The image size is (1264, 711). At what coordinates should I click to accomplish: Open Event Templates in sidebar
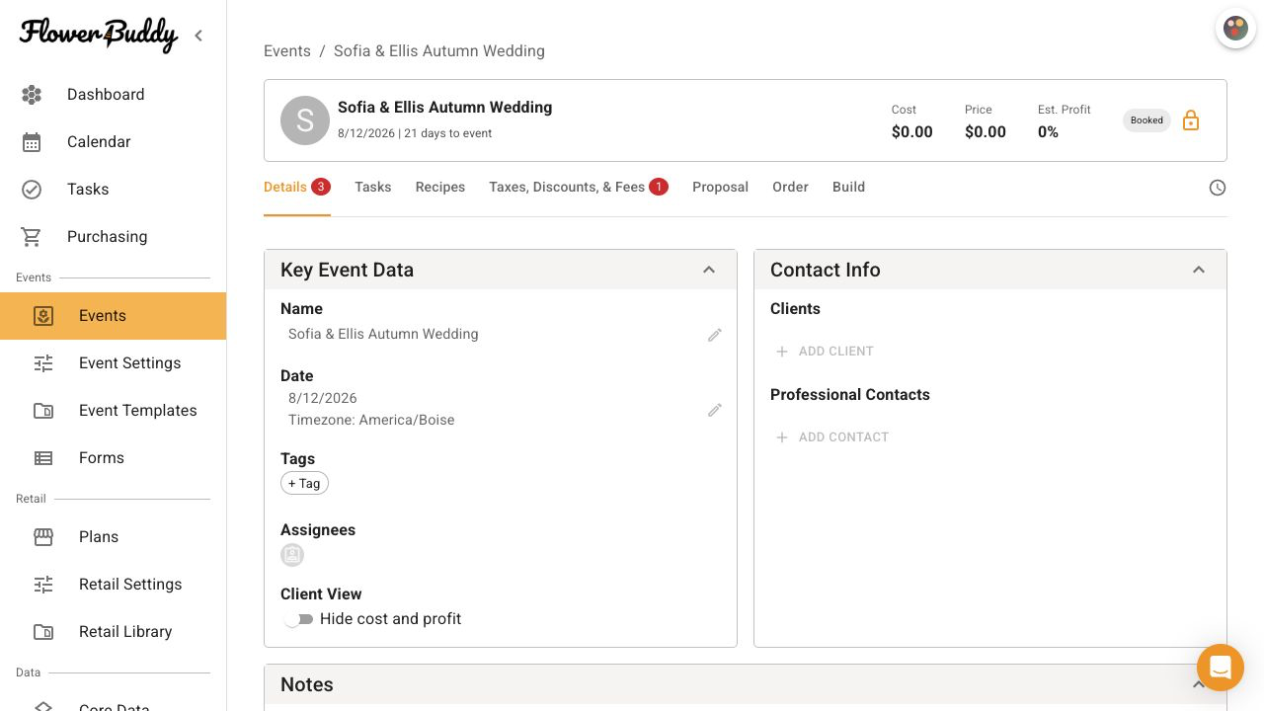coord(113,411)
